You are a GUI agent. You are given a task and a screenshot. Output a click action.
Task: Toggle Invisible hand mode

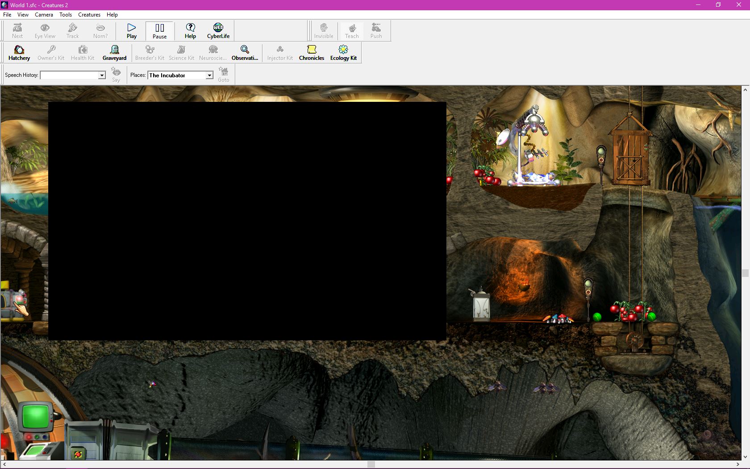click(324, 30)
